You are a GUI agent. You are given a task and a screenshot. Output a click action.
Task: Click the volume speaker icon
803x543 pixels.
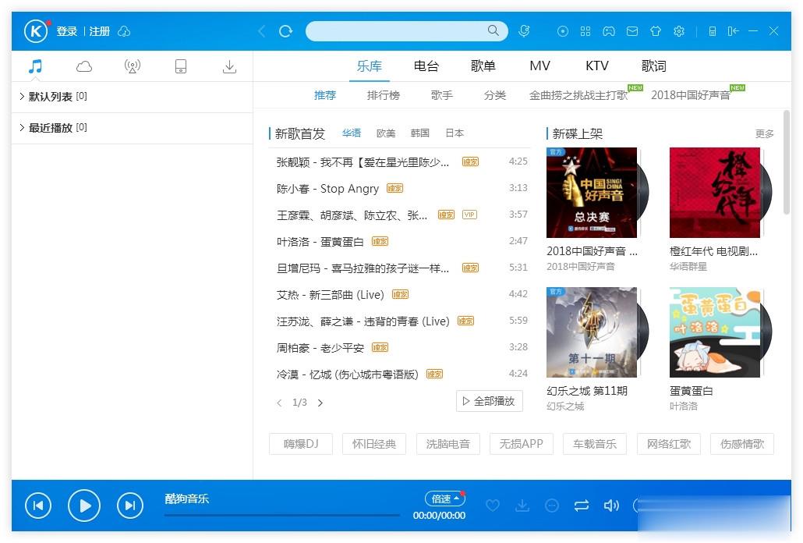click(x=611, y=506)
